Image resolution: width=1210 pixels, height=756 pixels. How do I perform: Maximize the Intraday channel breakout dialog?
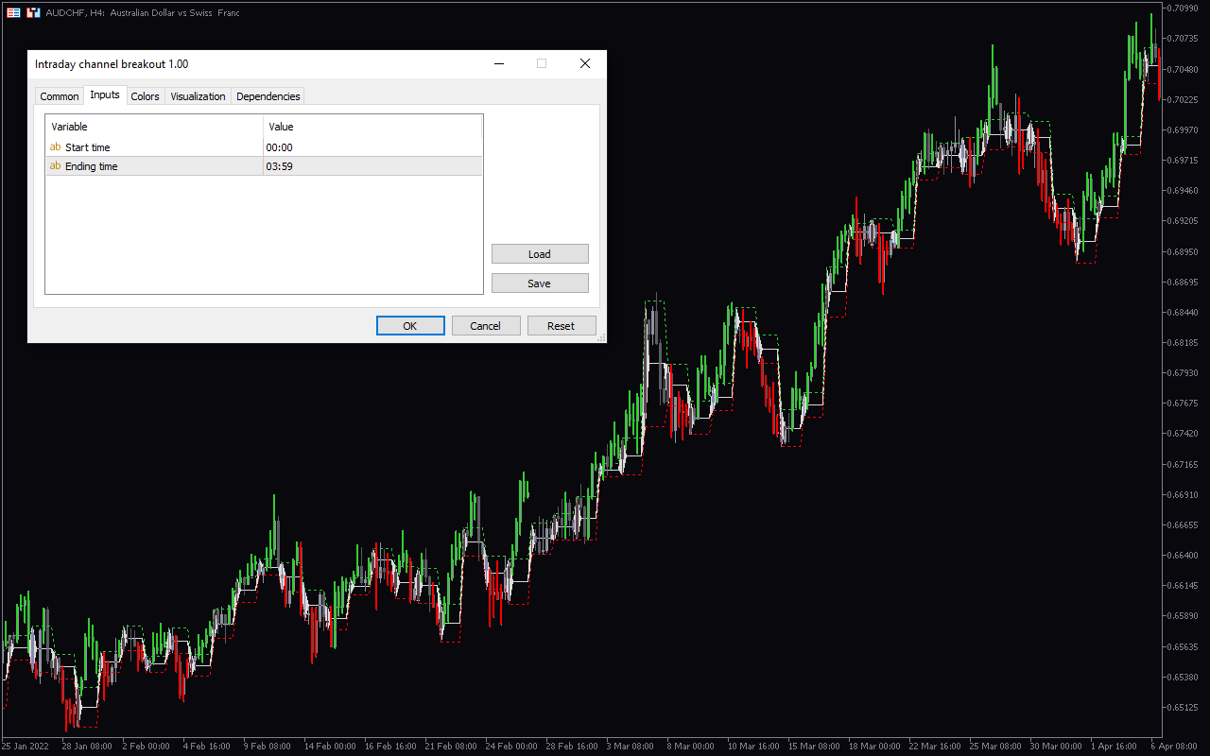pyautogui.click(x=542, y=63)
